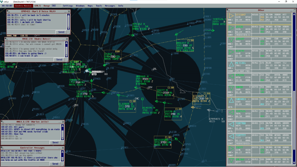Click Send in the CPA9423 chat window

(61, 32)
